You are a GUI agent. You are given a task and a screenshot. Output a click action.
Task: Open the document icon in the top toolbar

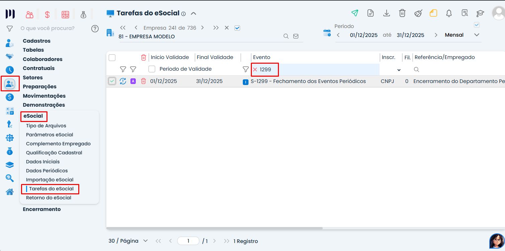pos(371,13)
